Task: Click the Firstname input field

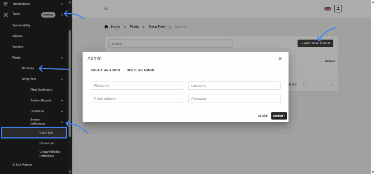Action: pyautogui.click(x=137, y=86)
